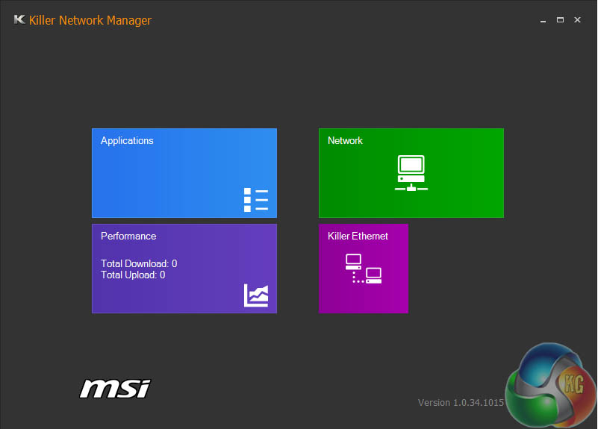598x429 pixels.
Task: Open the Killer Ethernet tile
Action: click(x=364, y=269)
